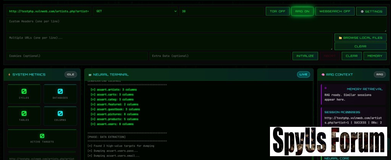This screenshot has height=160, width=391.
Task: Click the Columns metric icon
Action: (x=60, y=114)
